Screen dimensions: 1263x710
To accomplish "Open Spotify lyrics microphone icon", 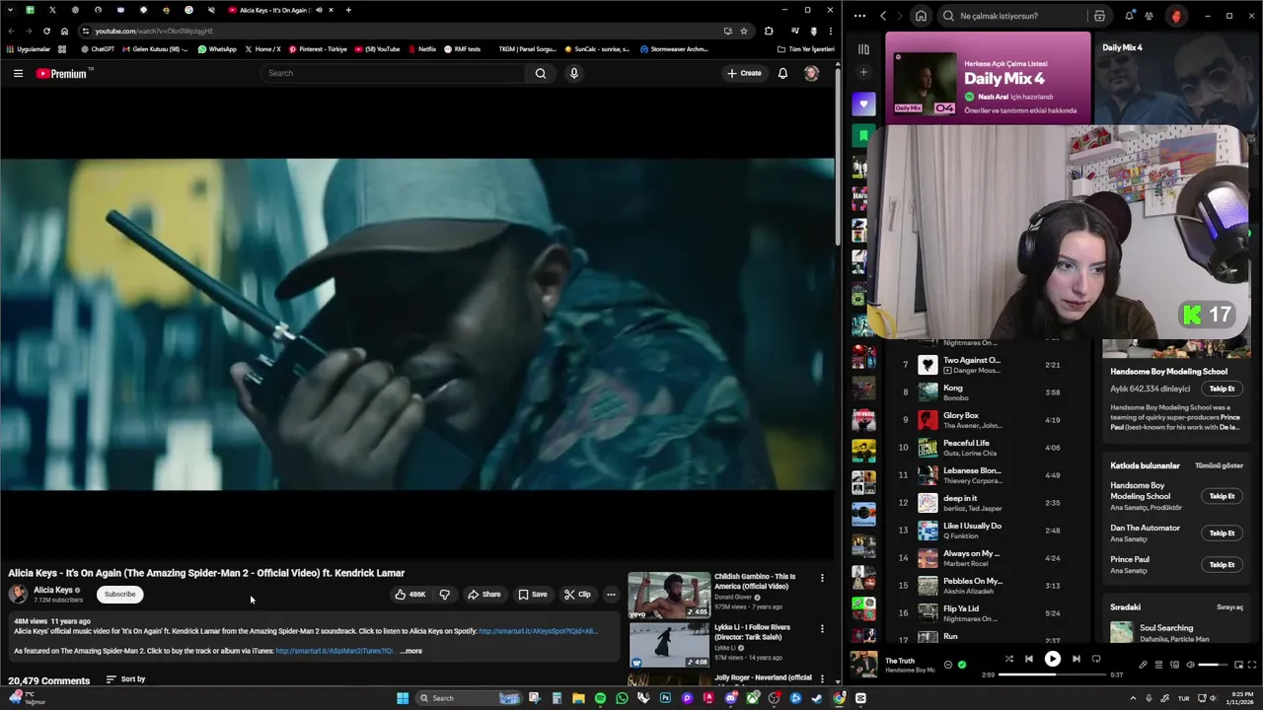I will point(1143,665).
